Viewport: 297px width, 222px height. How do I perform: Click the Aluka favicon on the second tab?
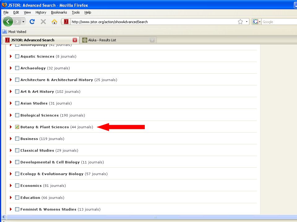pyautogui.click(x=85, y=40)
